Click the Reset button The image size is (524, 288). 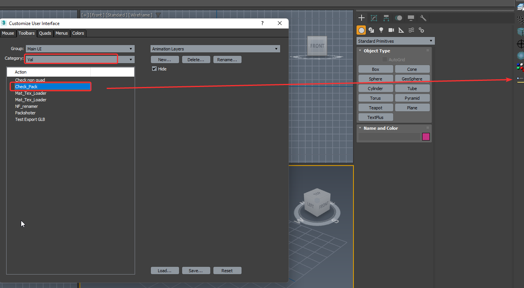(x=227, y=271)
